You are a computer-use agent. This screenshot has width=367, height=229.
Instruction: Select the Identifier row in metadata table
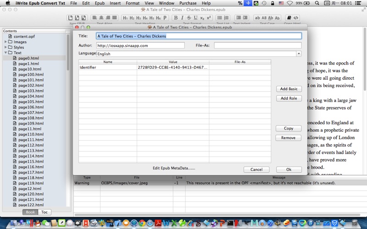pos(175,67)
